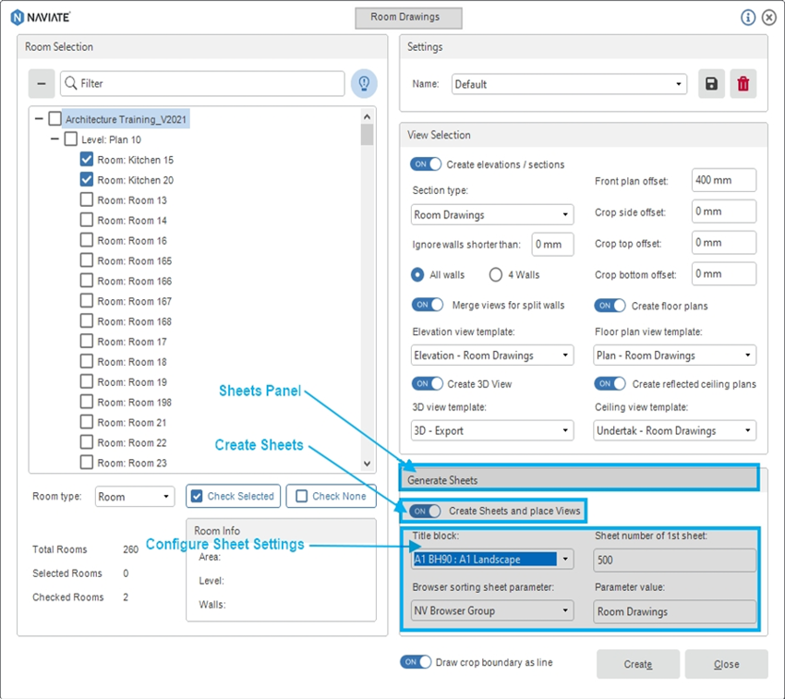Turn off Create floor plans switch
The image size is (785, 699).
tap(610, 306)
